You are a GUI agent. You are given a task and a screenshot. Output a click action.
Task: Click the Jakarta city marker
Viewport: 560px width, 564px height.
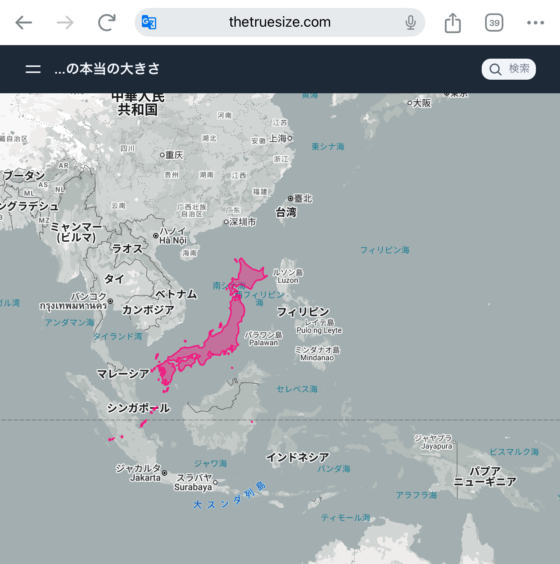164,473
